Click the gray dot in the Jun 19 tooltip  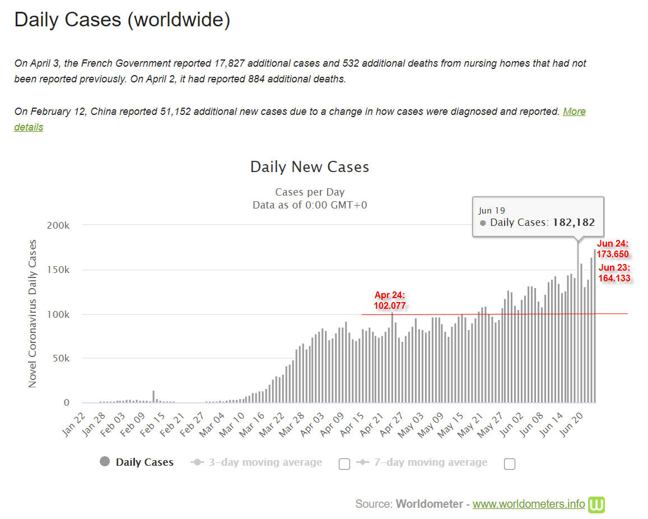coord(483,223)
